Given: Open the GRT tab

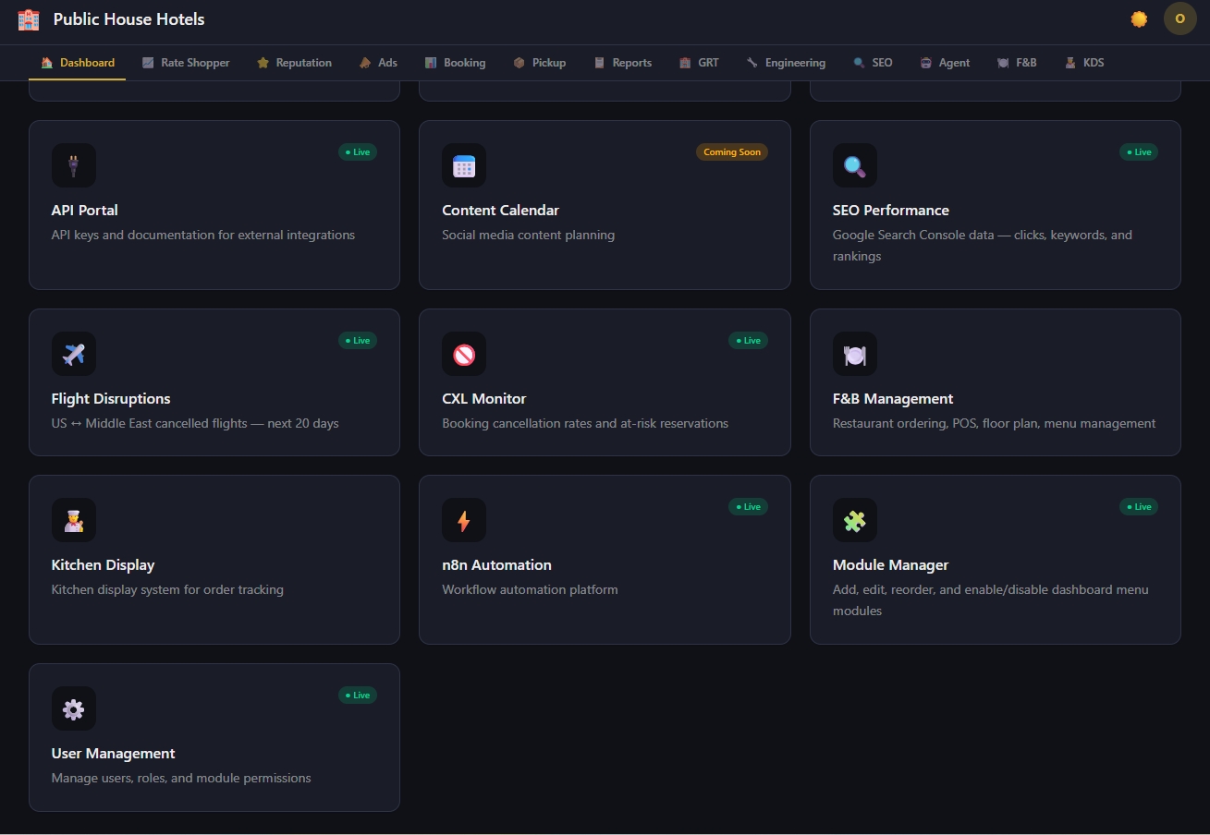Looking at the screenshot, I should 699,63.
